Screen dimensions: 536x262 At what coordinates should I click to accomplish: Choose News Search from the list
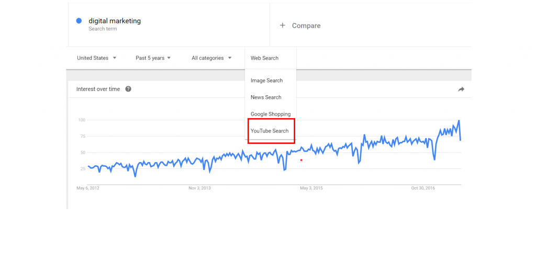coord(266,97)
